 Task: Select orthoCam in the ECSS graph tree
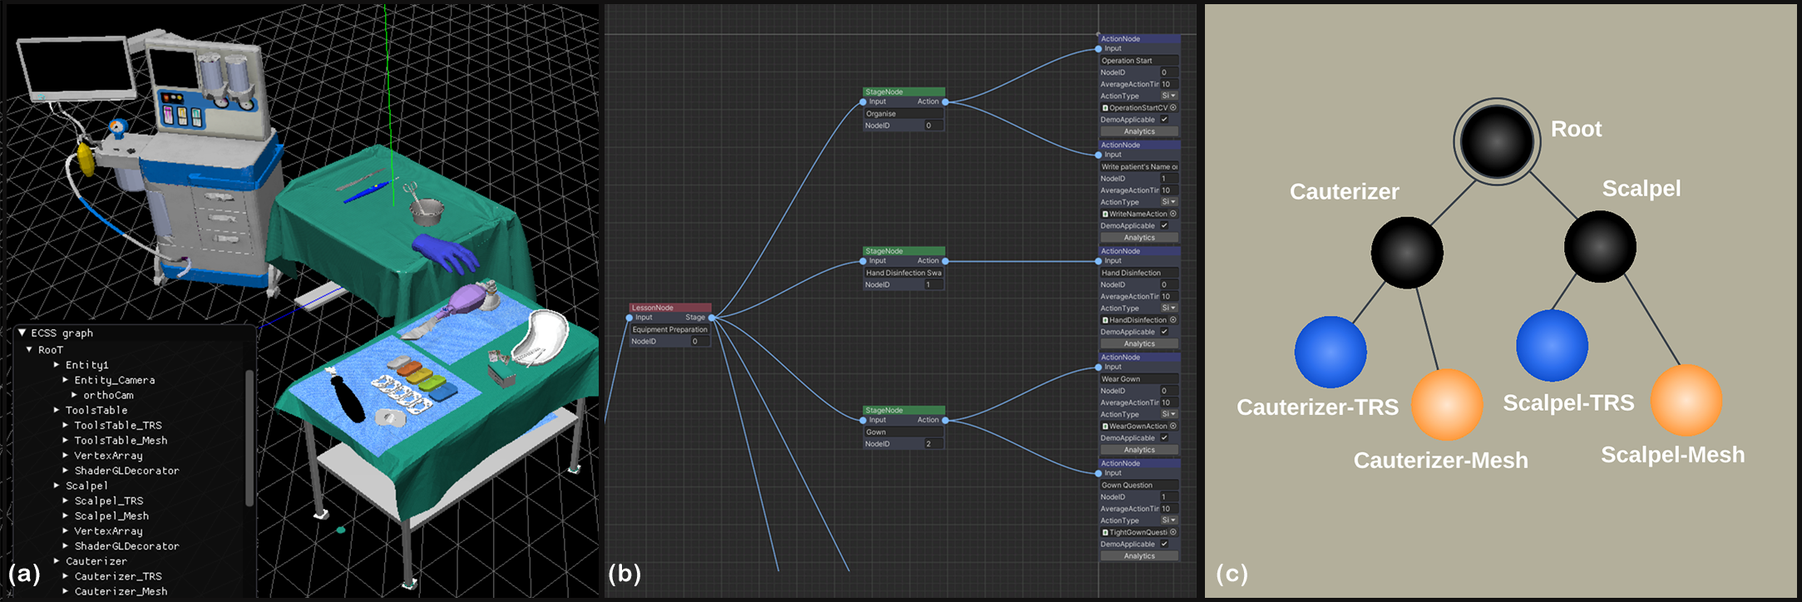(x=108, y=395)
